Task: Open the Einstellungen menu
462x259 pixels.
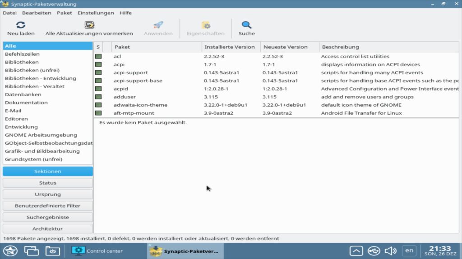Action: 96,13
